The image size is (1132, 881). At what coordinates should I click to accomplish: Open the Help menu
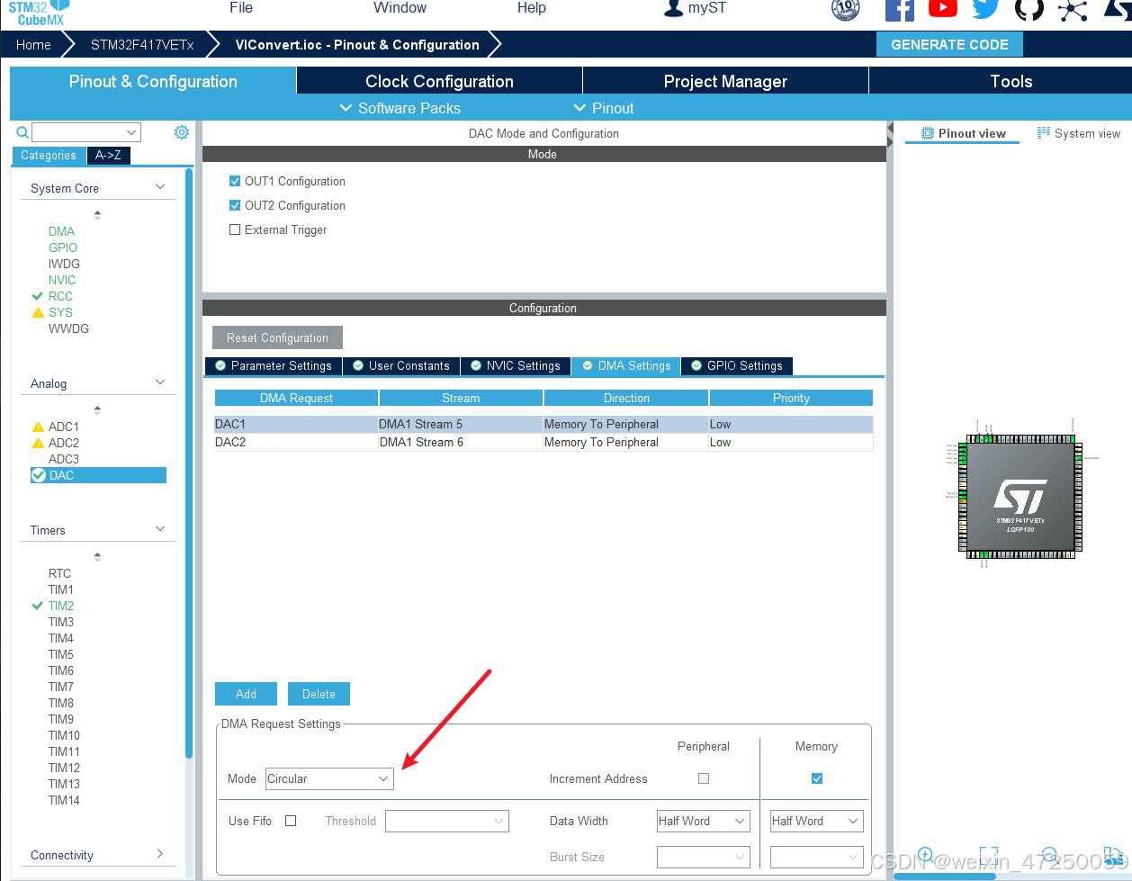click(x=532, y=8)
